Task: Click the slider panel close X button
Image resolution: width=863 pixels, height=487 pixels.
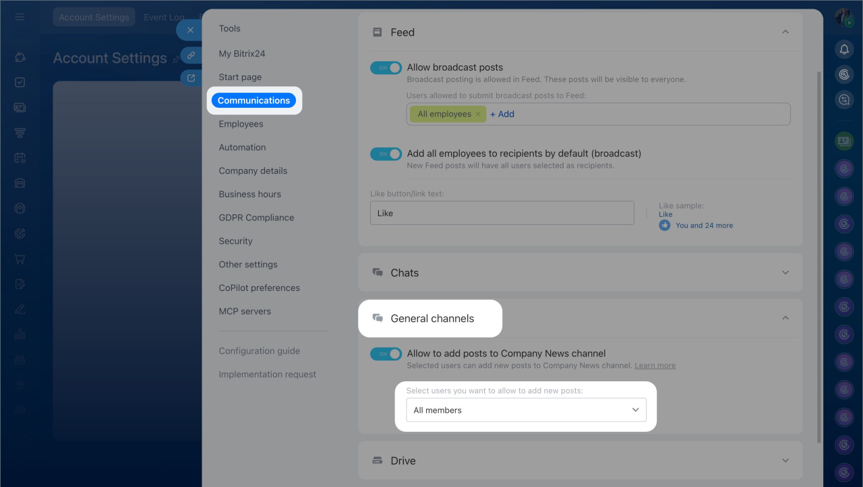Action: pos(190,30)
